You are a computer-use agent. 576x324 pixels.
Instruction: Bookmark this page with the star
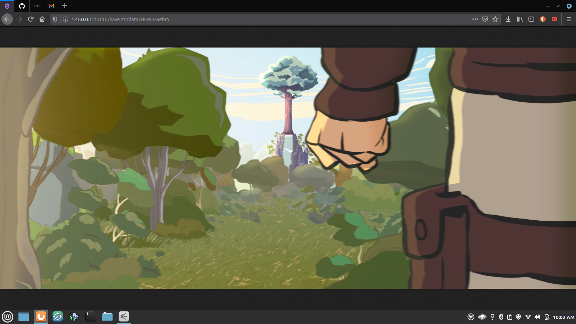(496, 19)
